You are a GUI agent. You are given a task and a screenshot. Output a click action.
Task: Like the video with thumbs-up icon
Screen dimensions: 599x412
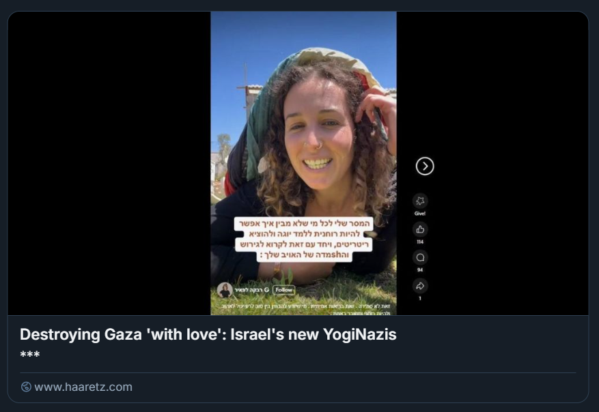click(x=420, y=229)
